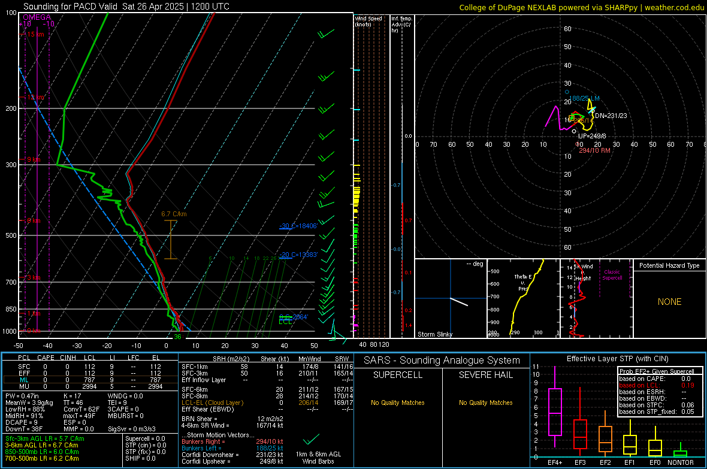
Task: Select the '12 km' height marker
Action: (x=35, y=98)
